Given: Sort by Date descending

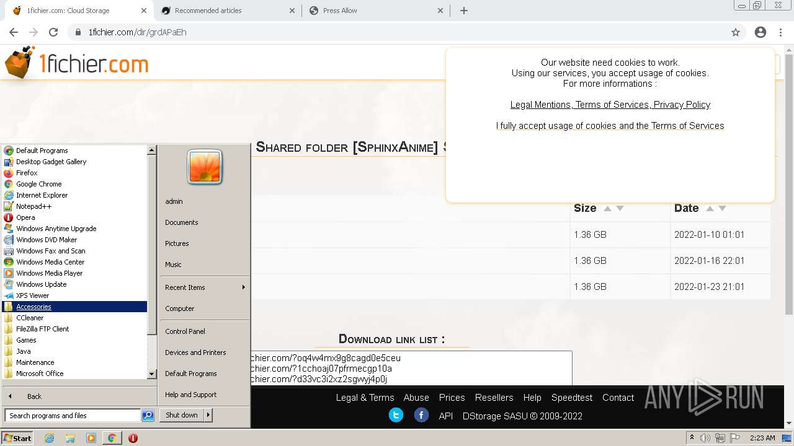Looking at the screenshot, I should pyautogui.click(x=722, y=208).
